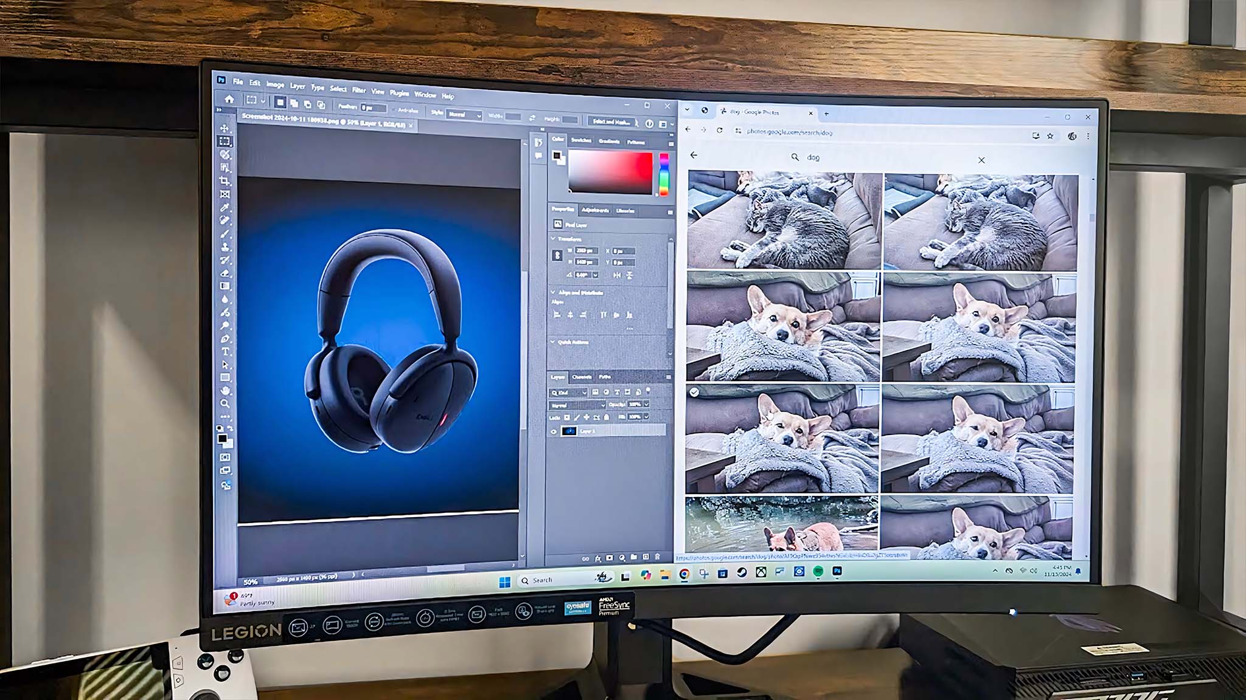Click the create new layer icon

click(646, 557)
